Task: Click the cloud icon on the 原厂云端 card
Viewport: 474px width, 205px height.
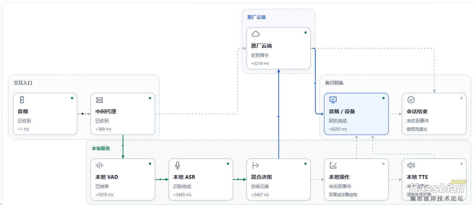Action: coord(255,34)
